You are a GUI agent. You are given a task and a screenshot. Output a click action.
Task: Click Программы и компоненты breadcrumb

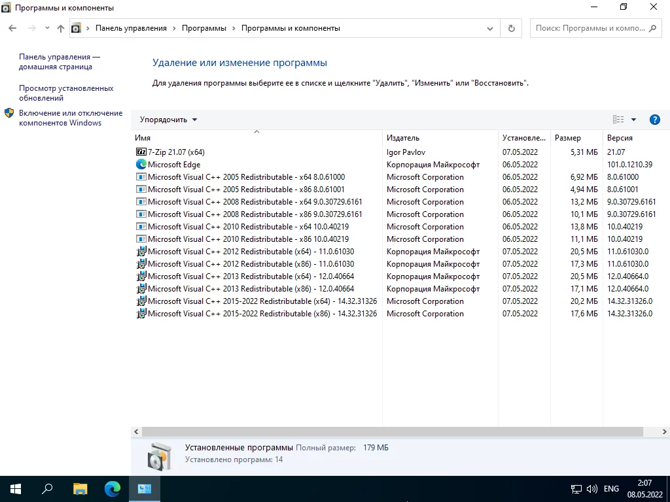point(291,28)
